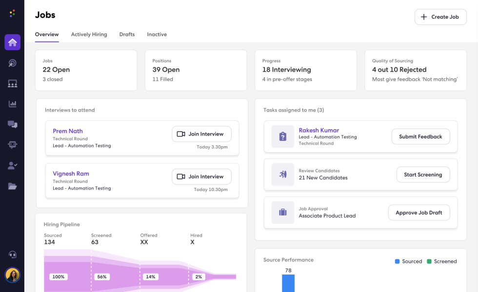Open the folder icon in sidebar

click(13, 186)
